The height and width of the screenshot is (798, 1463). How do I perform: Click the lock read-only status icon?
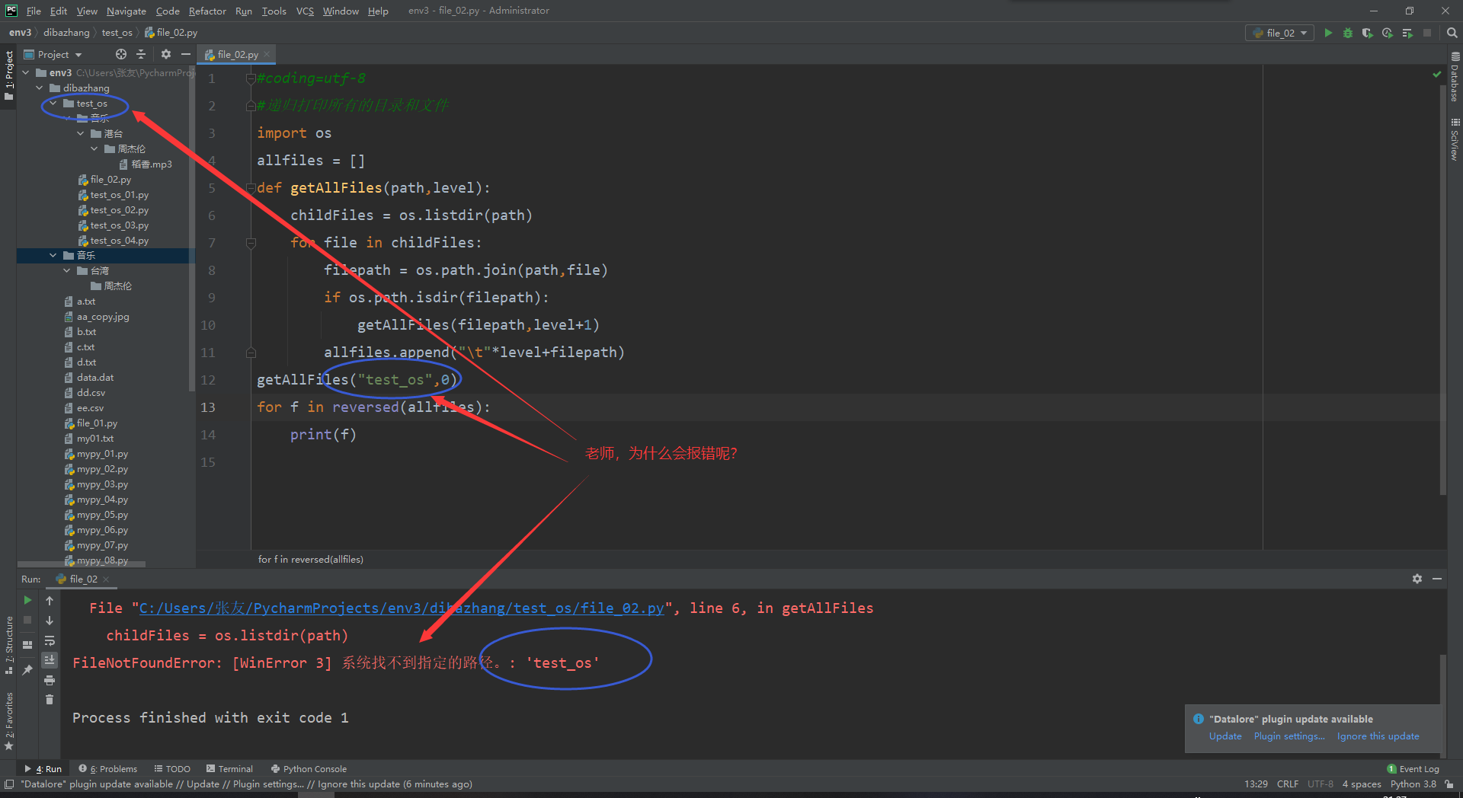1449,784
